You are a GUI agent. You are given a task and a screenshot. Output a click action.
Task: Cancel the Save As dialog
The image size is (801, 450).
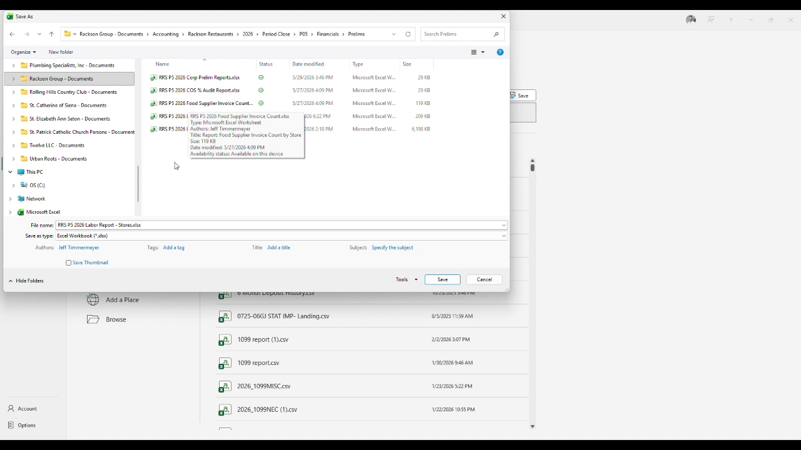point(484,279)
